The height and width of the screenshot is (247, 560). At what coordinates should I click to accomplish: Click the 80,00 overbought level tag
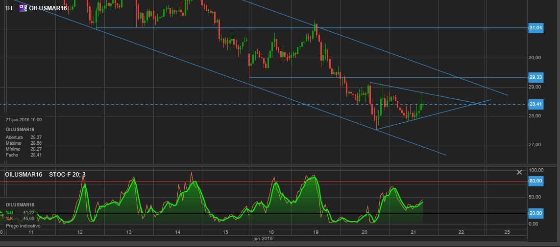click(536, 181)
